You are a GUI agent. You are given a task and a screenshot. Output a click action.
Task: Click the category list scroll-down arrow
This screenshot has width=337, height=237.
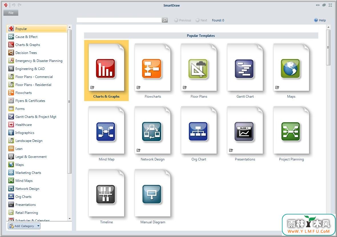point(70,219)
